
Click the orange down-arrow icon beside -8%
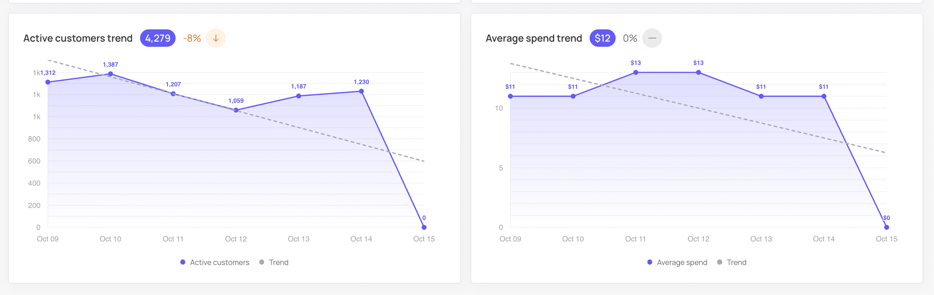tap(216, 38)
